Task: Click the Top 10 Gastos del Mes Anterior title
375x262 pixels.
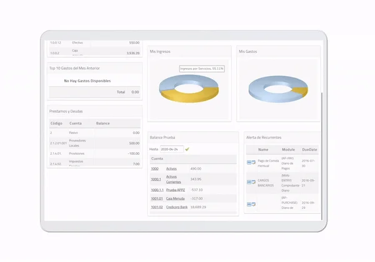Action: point(74,68)
